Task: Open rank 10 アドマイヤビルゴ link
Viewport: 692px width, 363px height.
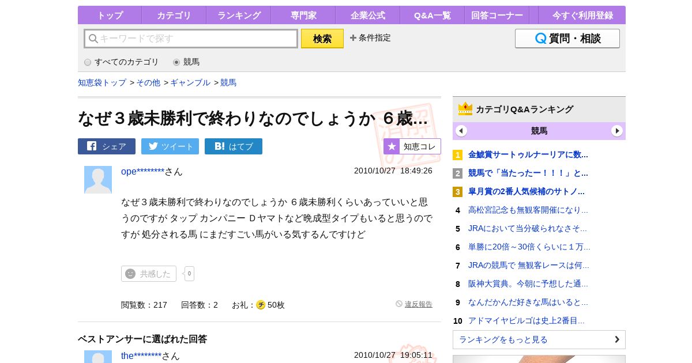Action: [x=526, y=320]
